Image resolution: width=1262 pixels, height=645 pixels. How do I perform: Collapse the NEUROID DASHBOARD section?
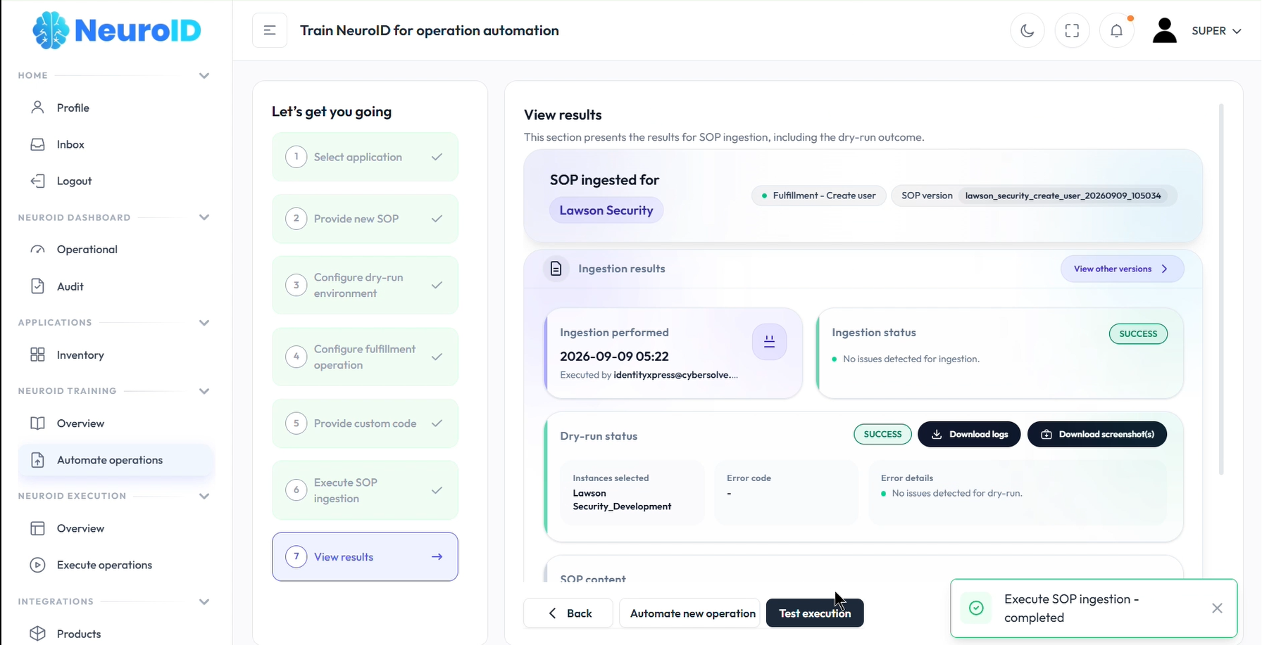point(204,217)
